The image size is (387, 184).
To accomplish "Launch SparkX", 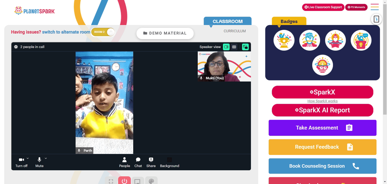I will pyautogui.click(x=322, y=92).
